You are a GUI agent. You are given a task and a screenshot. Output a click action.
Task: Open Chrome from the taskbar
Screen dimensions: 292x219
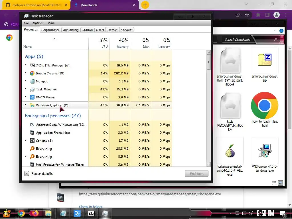(x=21, y=213)
